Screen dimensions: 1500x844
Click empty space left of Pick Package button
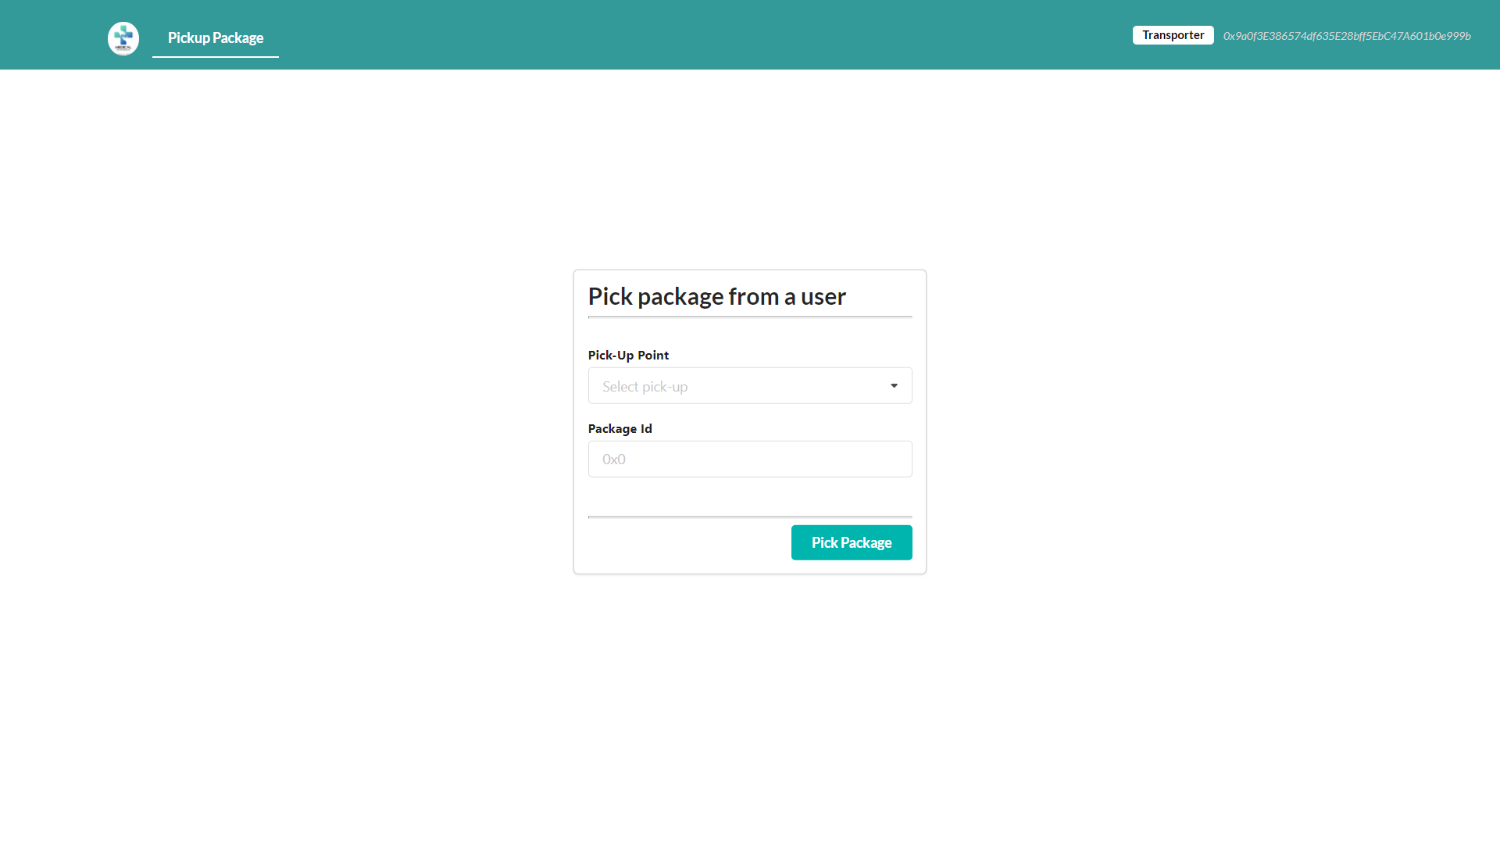click(x=687, y=543)
